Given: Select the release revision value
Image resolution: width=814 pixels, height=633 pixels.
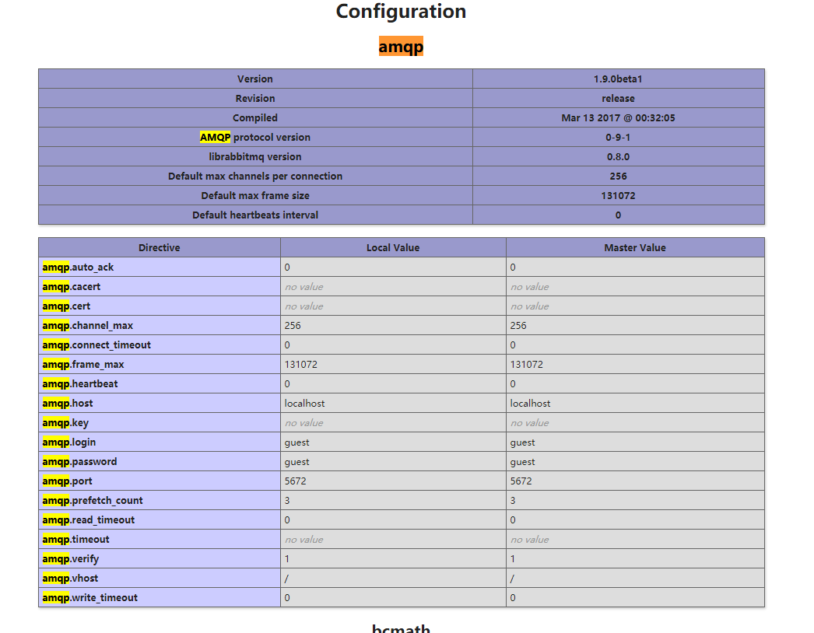Looking at the screenshot, I should (x=618, y=99).
